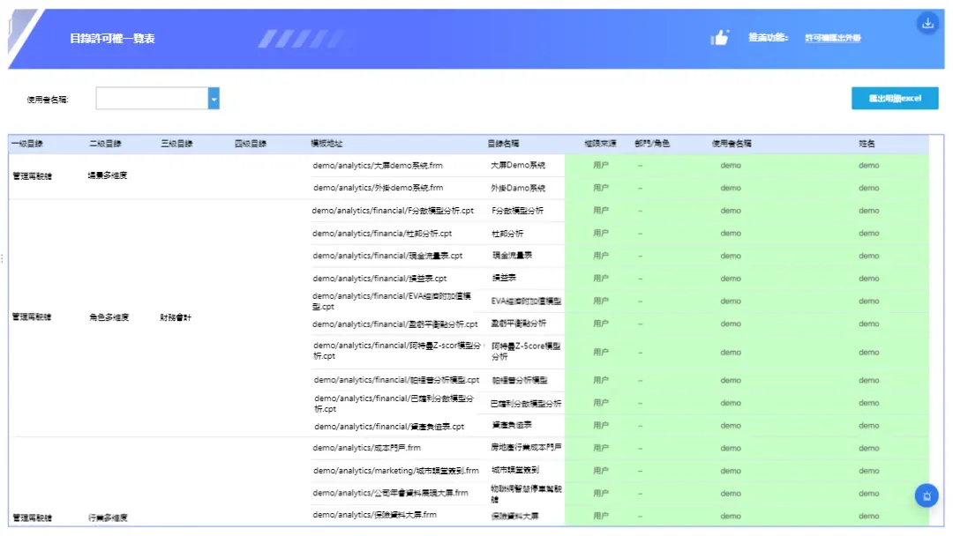Select the 財務會計 third-level directory cell
This screenshot has height=536, width=953.
pos(176,317)
